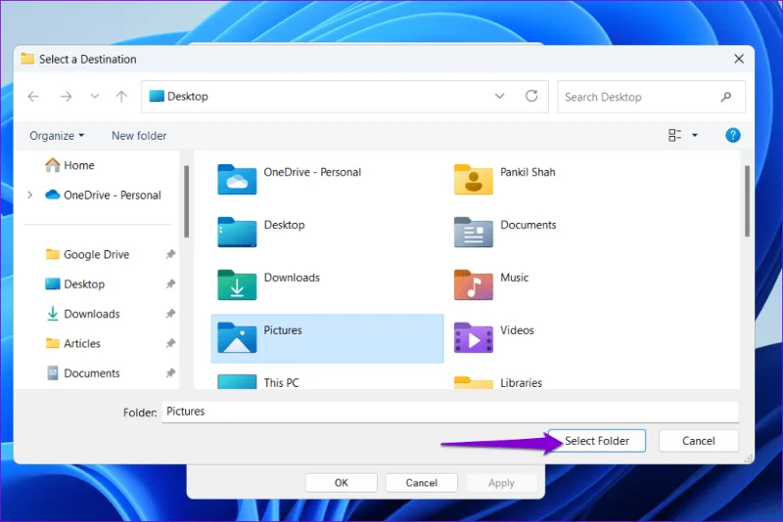Expand the address bar history dropdown
This screenshot has height=522, width=783.
(499, 96)
